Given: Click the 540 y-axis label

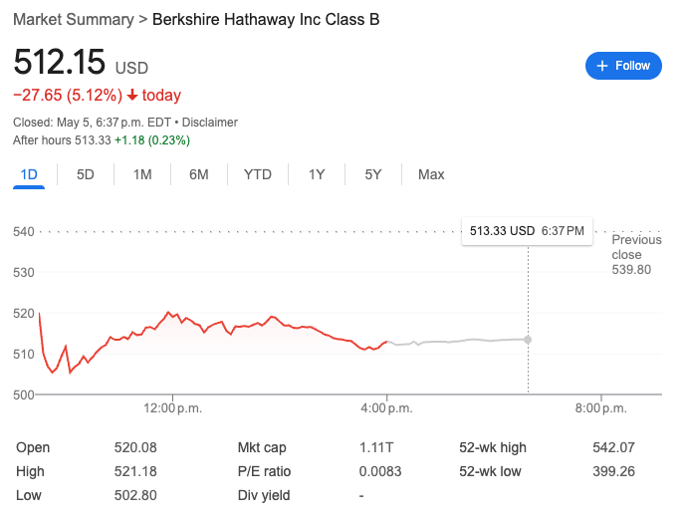Looking at the screenshot, I should (24, 231).
